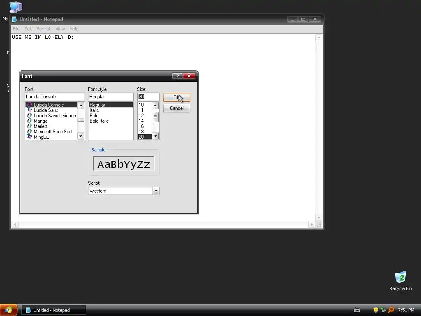Click Notepad horizontal scroll left arrow
421x316 pixels.
[x=15, y=224]
